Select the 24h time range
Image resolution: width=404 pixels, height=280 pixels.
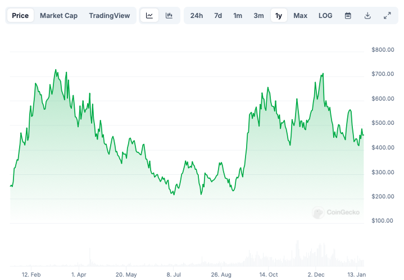[x=197, y=16]
